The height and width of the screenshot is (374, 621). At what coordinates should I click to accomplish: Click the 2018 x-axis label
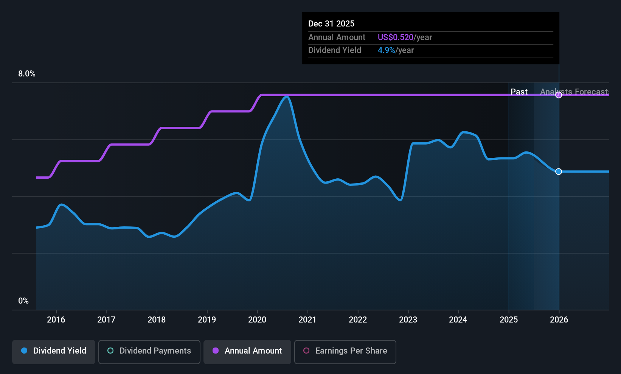[157, 319]
